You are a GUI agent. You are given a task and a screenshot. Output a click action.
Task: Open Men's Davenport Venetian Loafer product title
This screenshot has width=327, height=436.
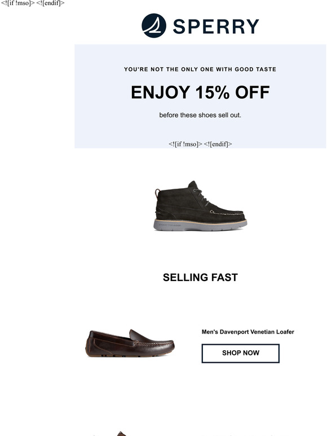click(248, 332)
